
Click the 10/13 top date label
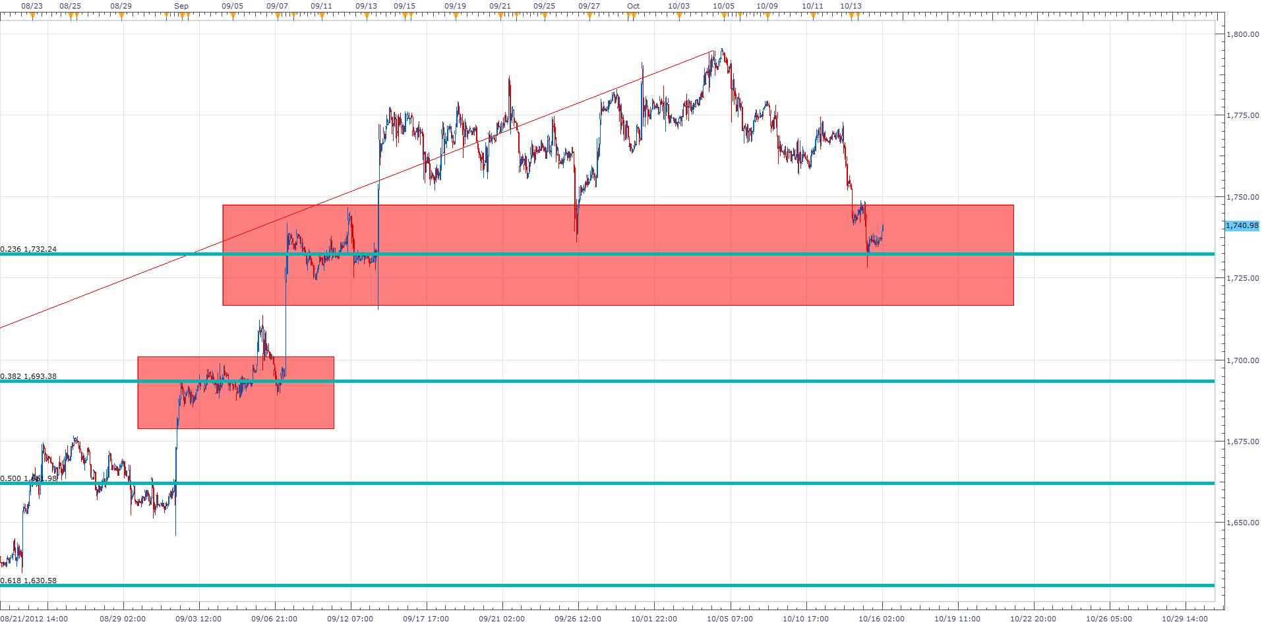pos(851,6)
